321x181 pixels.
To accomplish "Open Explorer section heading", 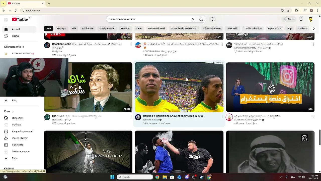I will tap(9, 169).
